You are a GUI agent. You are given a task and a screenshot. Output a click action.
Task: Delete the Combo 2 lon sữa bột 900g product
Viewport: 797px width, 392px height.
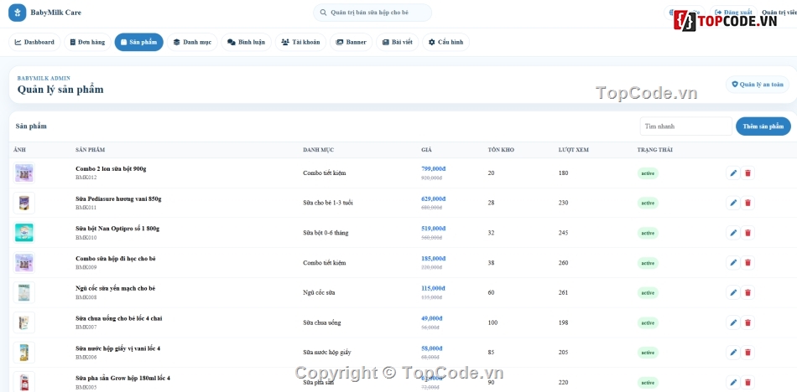tap(748, 173)
